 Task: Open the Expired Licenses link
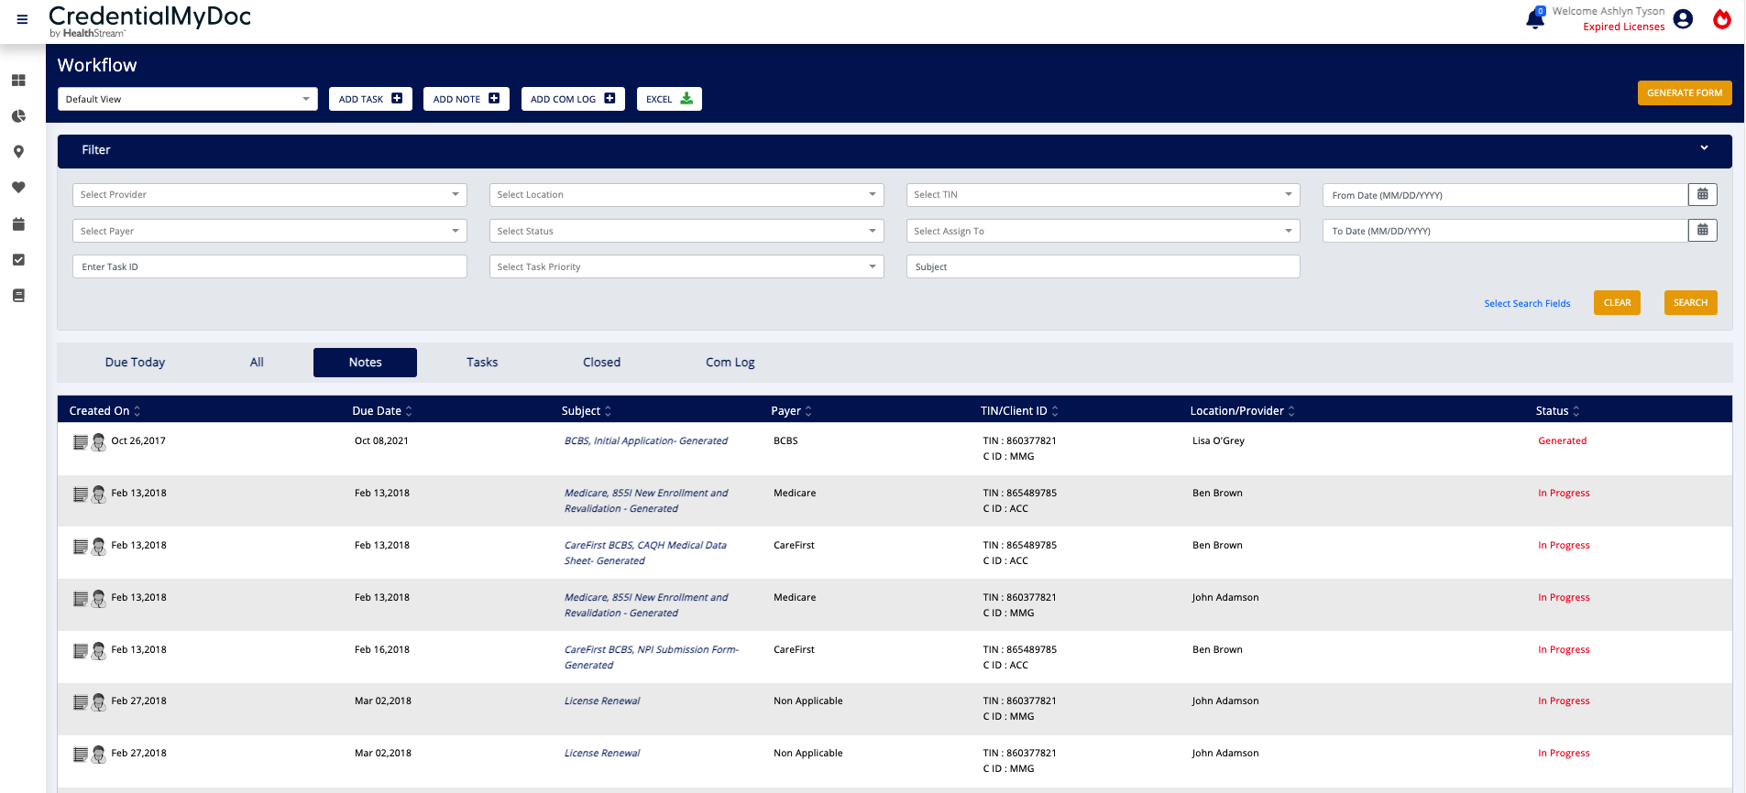1623,27
